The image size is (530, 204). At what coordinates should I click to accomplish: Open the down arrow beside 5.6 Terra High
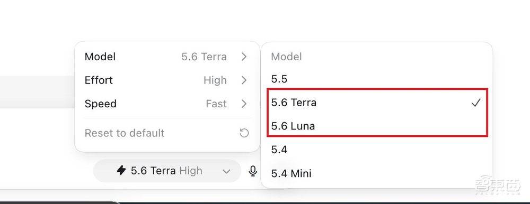(x=226, y=171)
